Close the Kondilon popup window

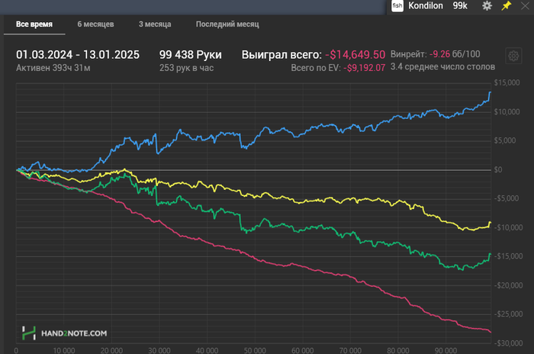[525, 6]
